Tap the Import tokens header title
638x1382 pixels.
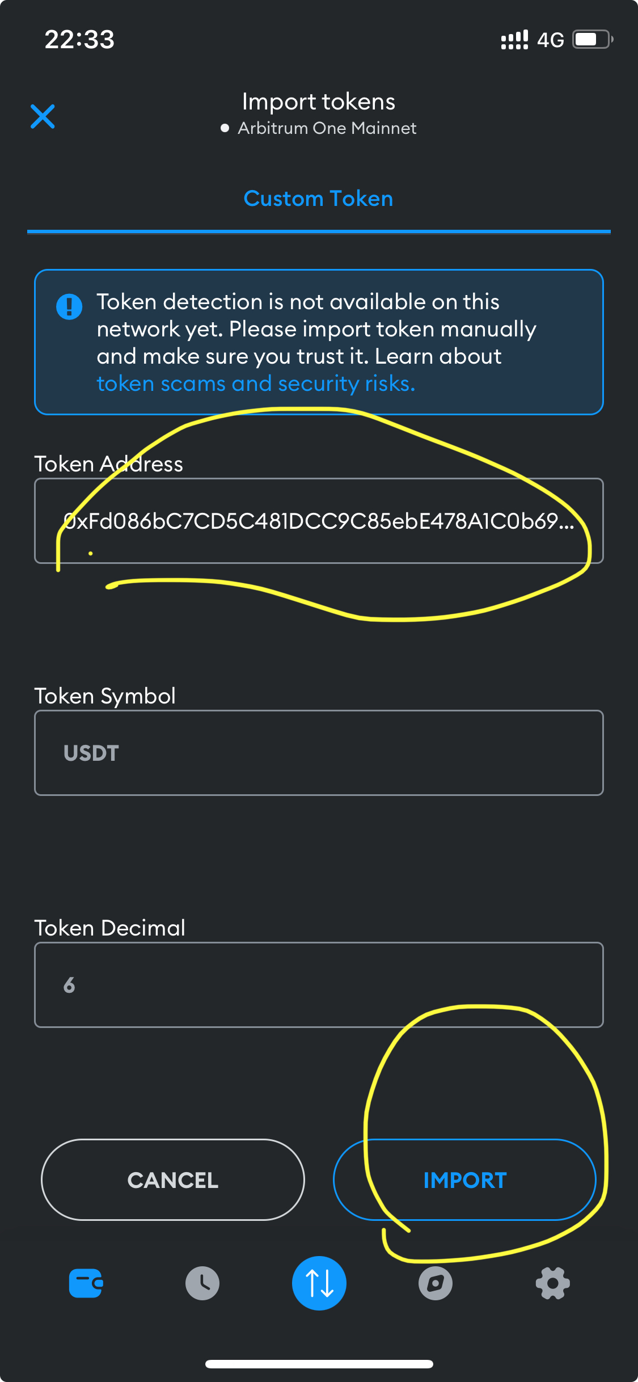point(318,102)
